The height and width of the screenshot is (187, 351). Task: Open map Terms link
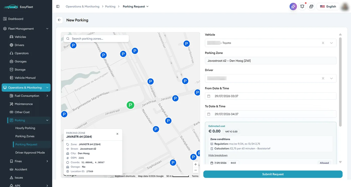195,176
